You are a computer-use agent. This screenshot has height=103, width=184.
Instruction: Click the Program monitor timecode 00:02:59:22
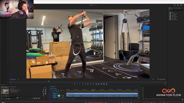pos(13,79)
